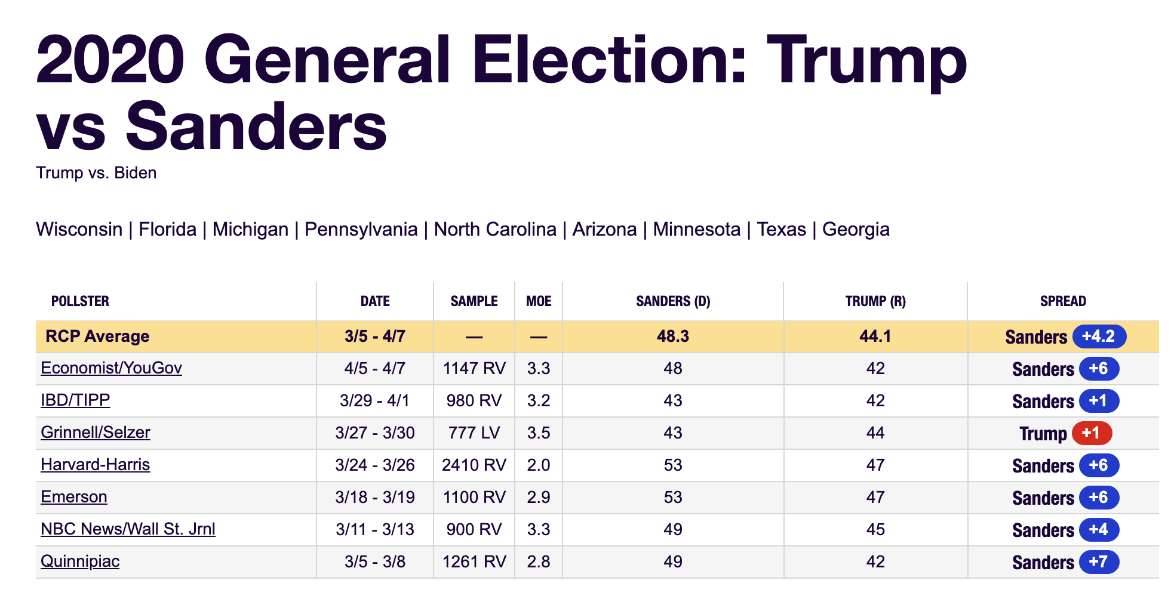The width and height of the screenshot is (1171, 599).
Task: Click the +4.2 RCP Average spread badge
Action: [x=1099, y=336]
